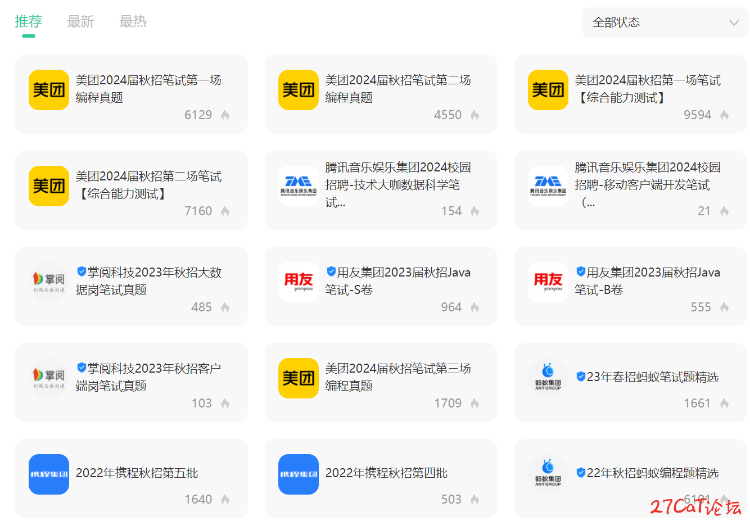
Task: Click the 555 popularity count
Action: tap(701, 307)
